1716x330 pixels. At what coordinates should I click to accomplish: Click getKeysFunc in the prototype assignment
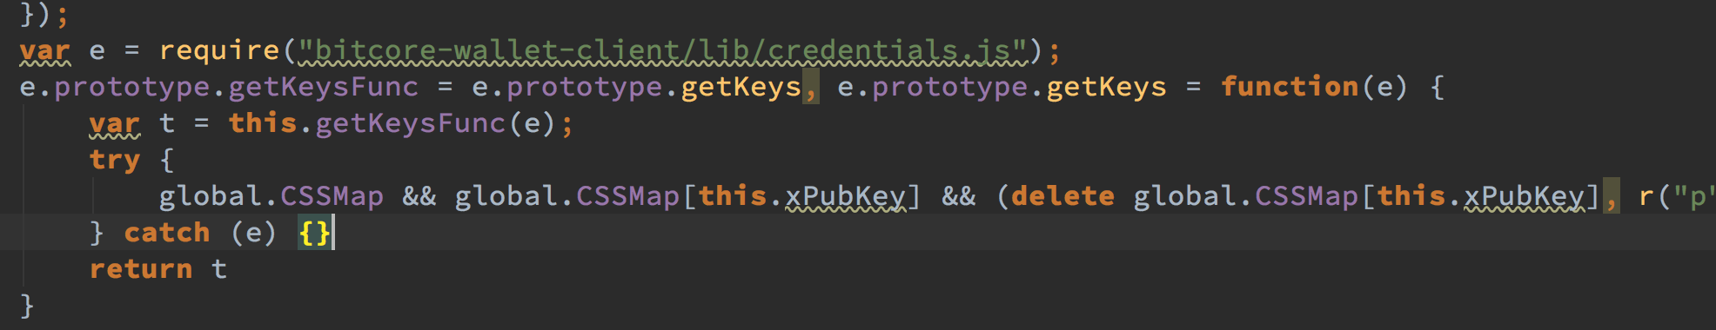(x=324, y=87)
